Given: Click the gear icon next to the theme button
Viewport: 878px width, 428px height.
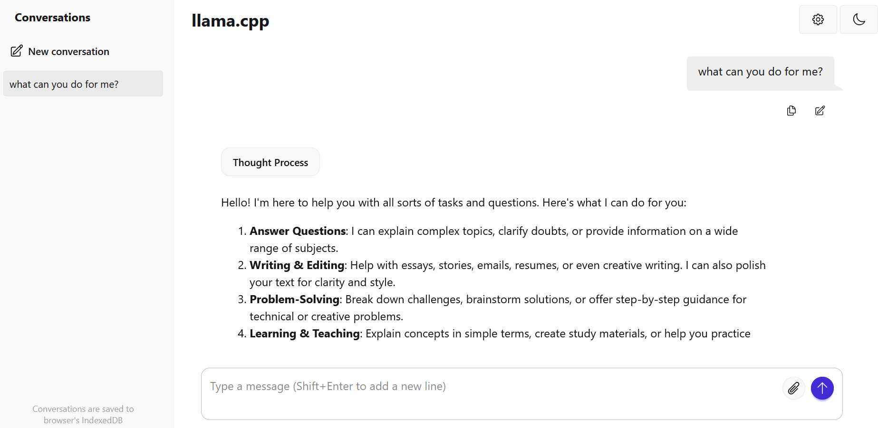Looking at the screenshot, I should click(818, 19).
